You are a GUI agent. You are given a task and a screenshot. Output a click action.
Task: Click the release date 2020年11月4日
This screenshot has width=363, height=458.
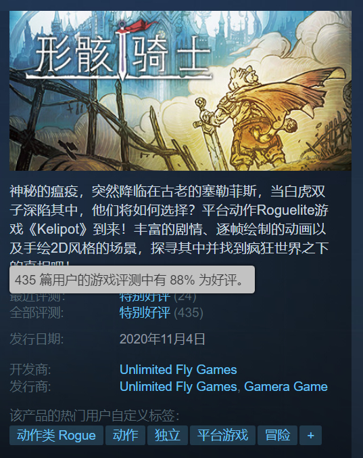pos(162,339)
